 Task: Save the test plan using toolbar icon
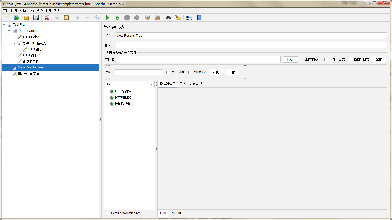click(36, 18)
